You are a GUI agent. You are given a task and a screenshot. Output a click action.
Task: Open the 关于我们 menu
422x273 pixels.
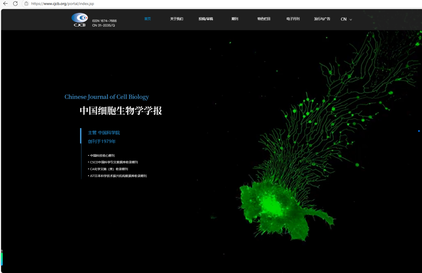tap(176, 19)
